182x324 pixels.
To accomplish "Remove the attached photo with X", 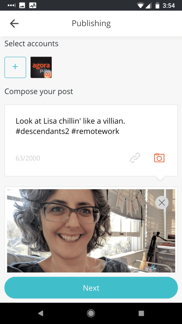I will coord(162,202).
